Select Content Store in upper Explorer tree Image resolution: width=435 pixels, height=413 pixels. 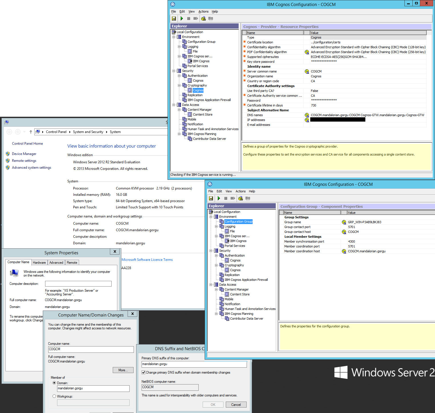coord(203,114)
